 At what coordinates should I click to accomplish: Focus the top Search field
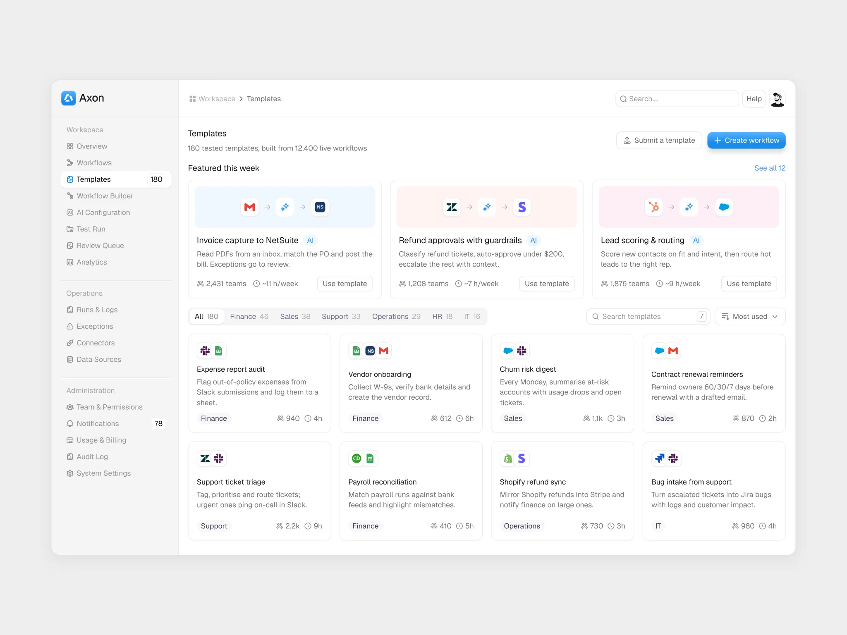coord(677,99)
